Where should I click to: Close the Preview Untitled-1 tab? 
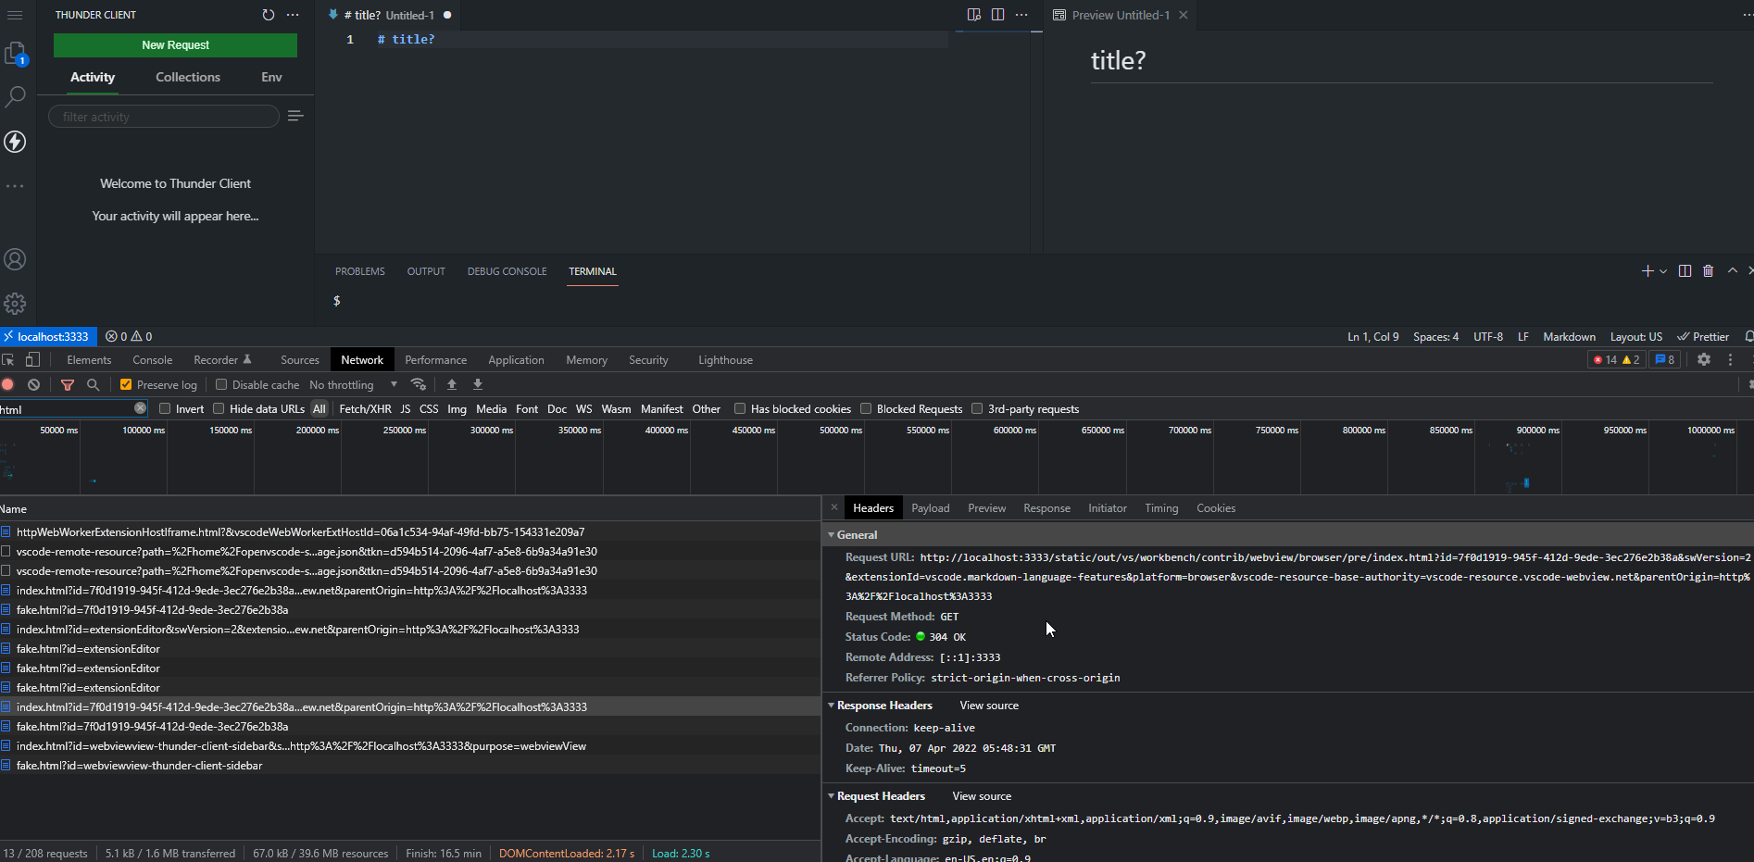tap(1184, 15)
